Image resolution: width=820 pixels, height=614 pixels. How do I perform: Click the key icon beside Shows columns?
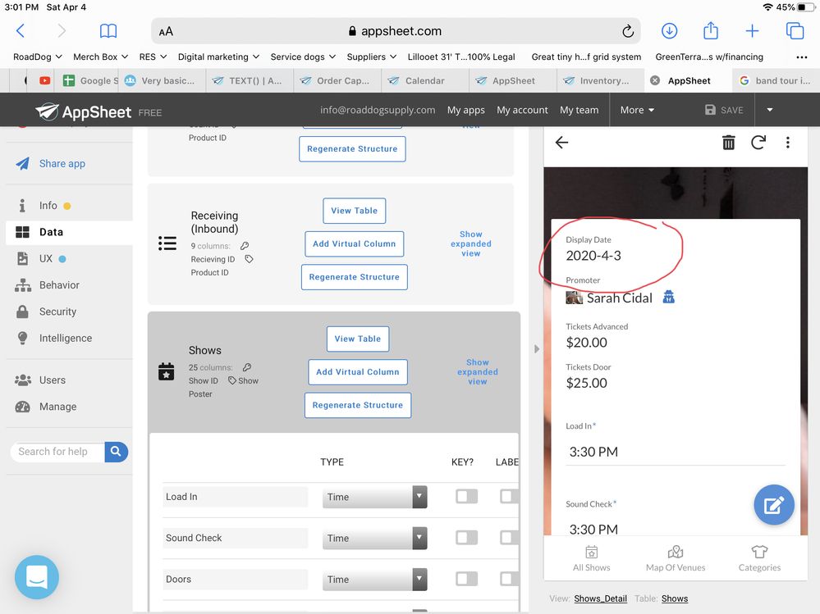(247, 367)
